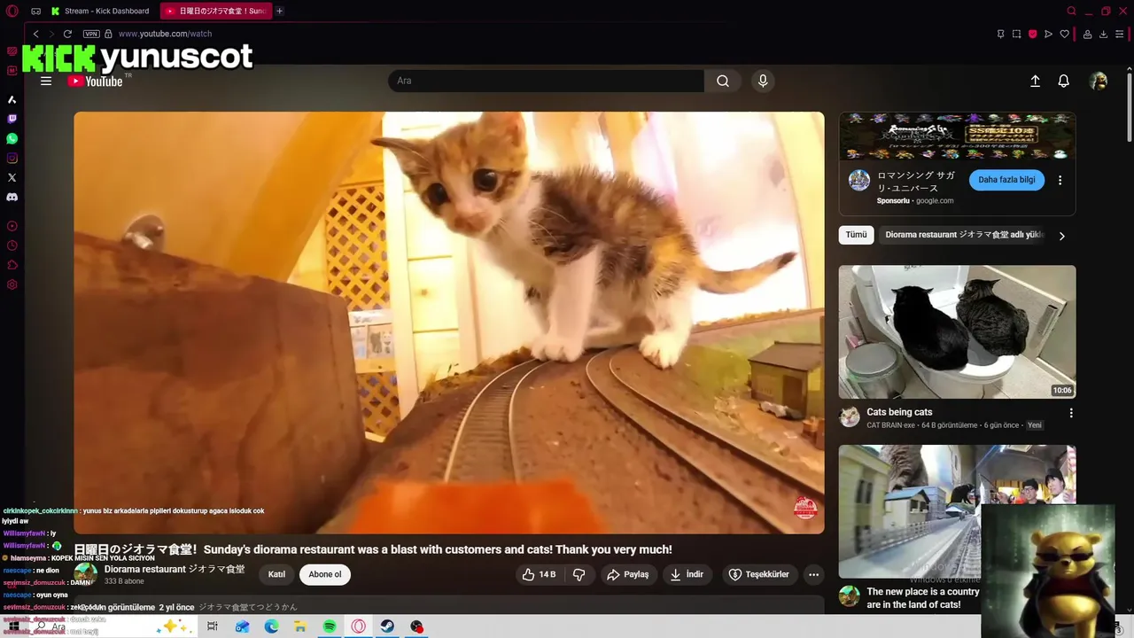
Task: Like the video (14 B)
Action: pyautogui.click(x=539, y=574)
